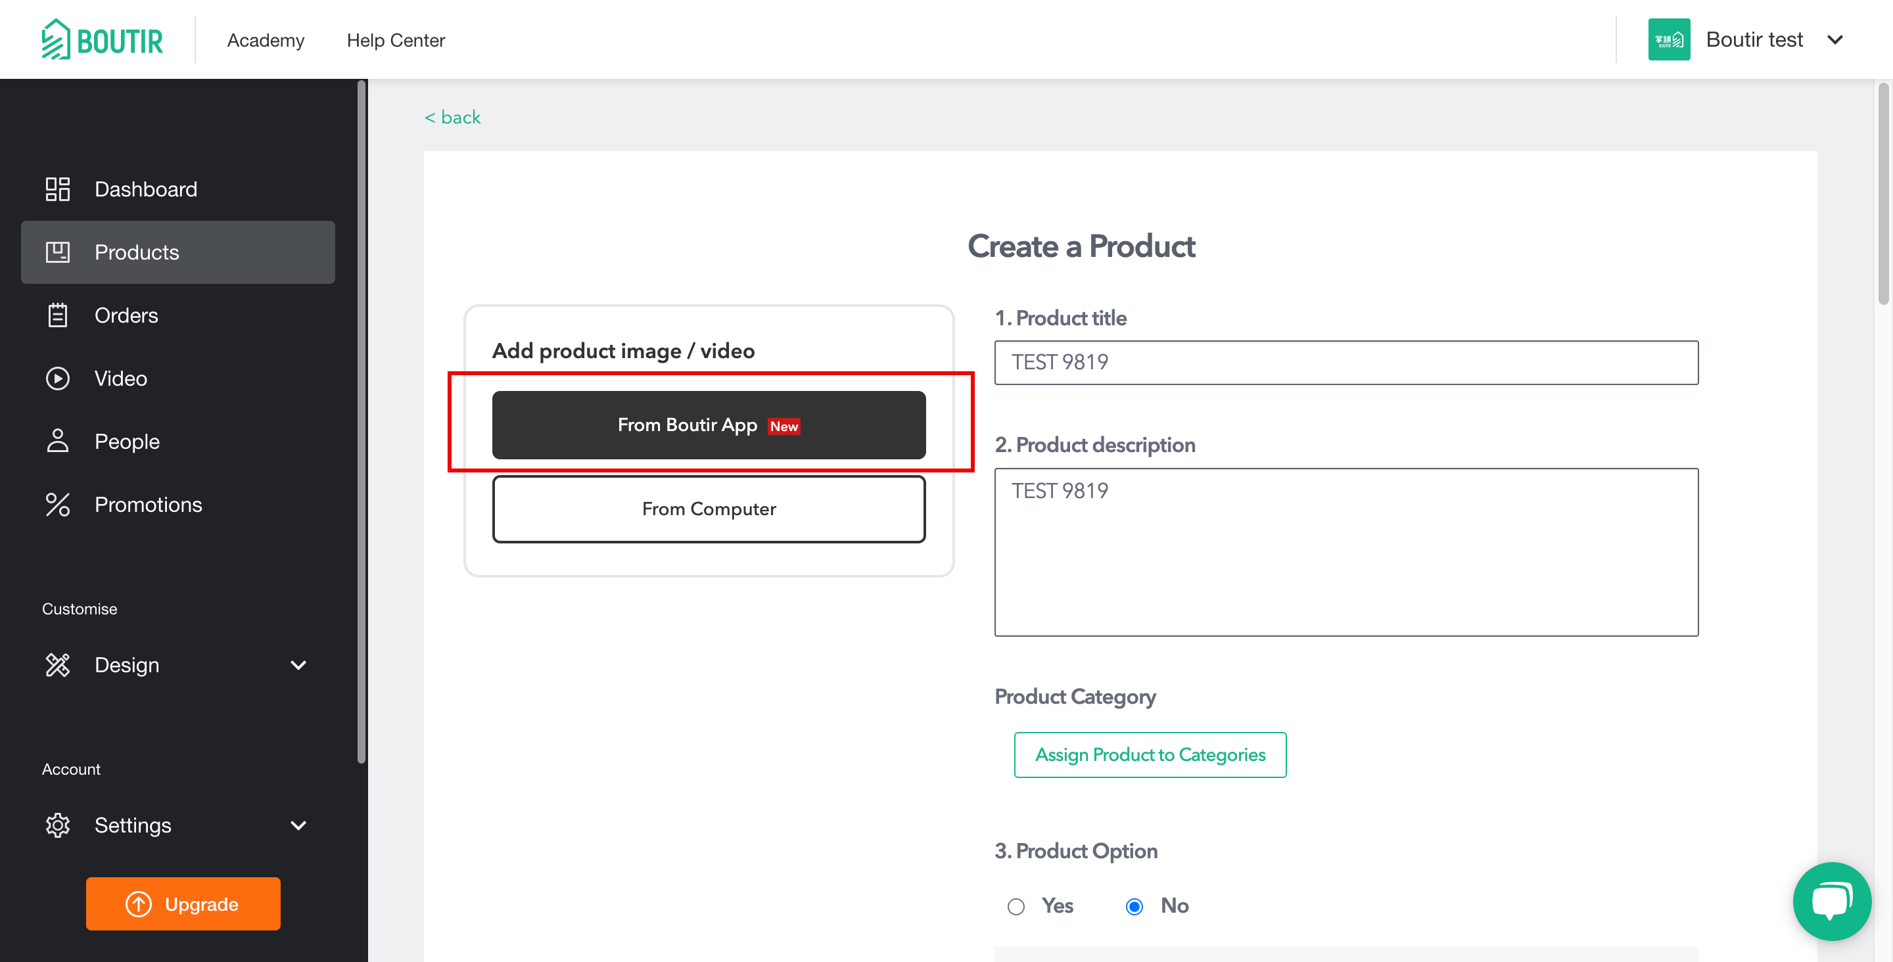Image resolution: width=1893 pixels, height=962 pixels.
Task: Click the Video play circle icon
Action: [57, 378]
